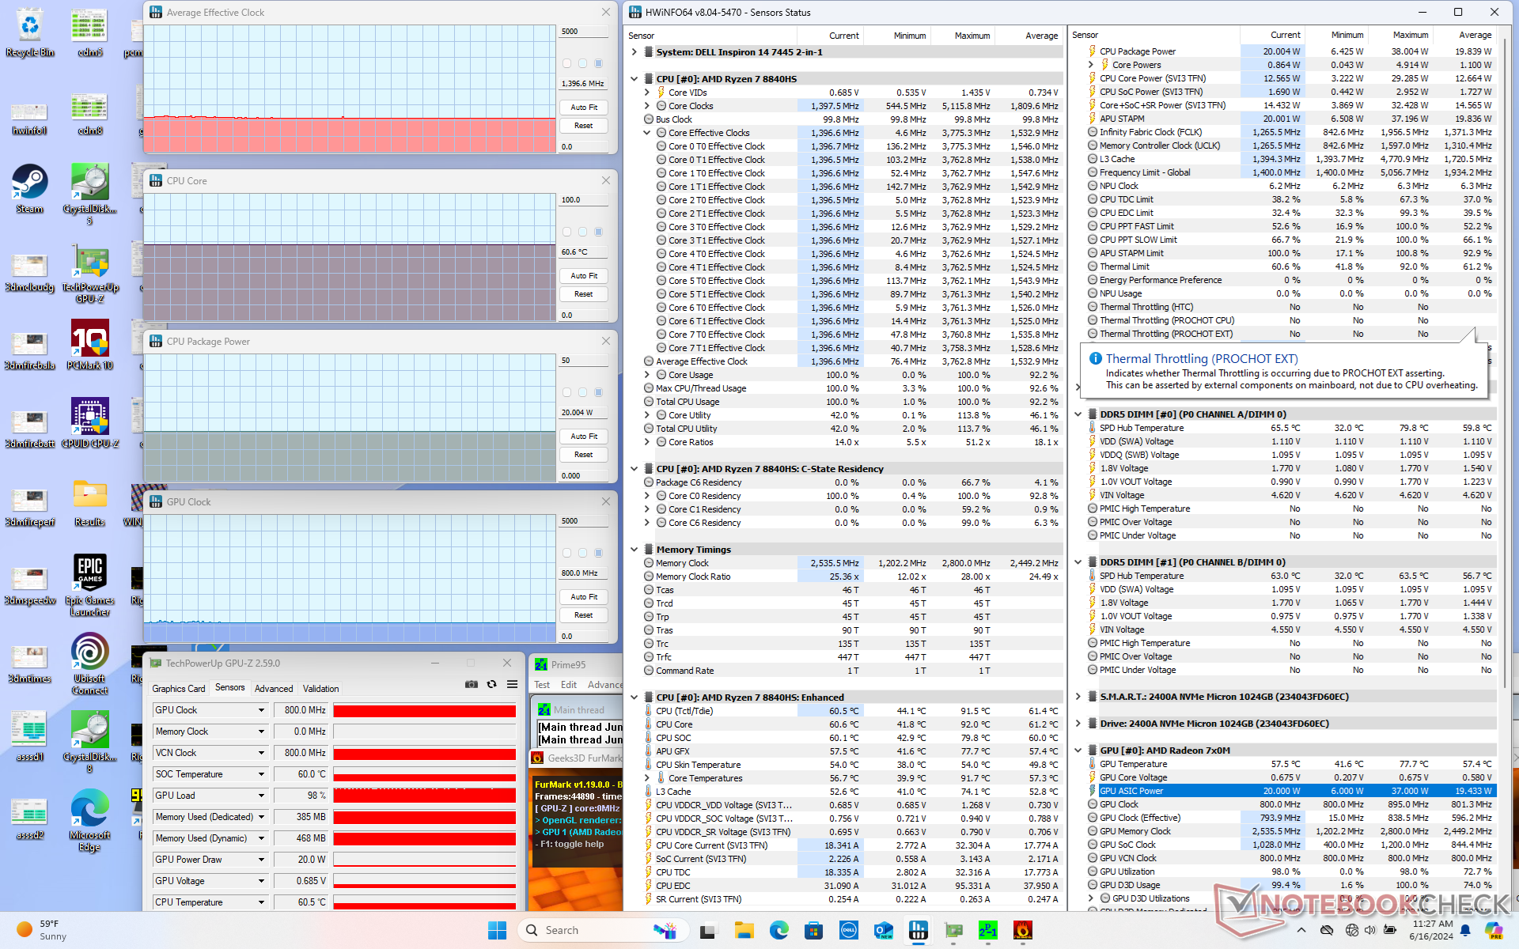
Task: Click the GPU-Z refresh icon
Action: coord(491,685)
